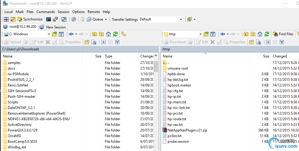Screen dimensions: 299x151
Task: Click the Keep Remote Directory Up To Date icon
Action: (x=64, y=19)
